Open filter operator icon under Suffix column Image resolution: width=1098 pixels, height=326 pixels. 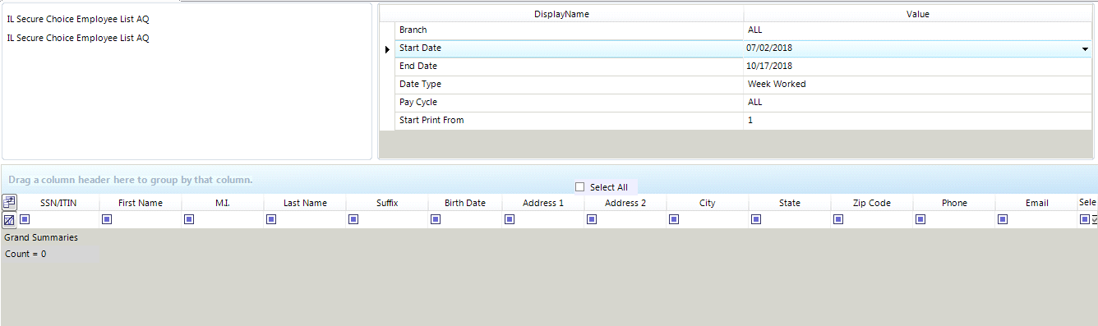coord(353,219)
